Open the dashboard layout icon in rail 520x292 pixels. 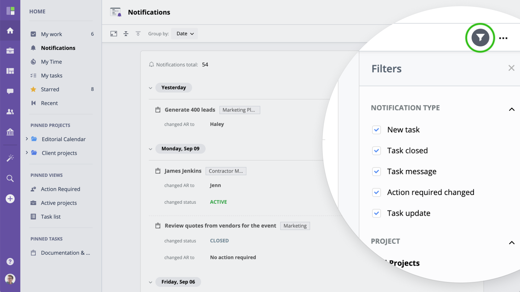pos(10,71)
